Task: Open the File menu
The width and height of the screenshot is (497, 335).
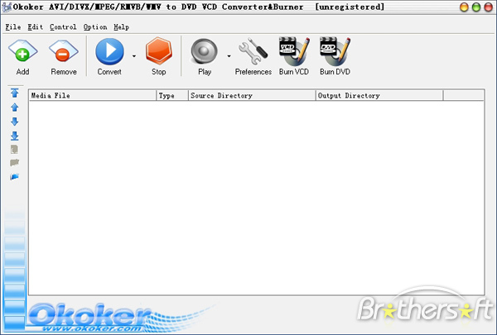Action: coord(13,27)
